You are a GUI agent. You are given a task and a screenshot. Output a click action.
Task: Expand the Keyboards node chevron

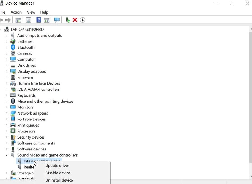7,95
